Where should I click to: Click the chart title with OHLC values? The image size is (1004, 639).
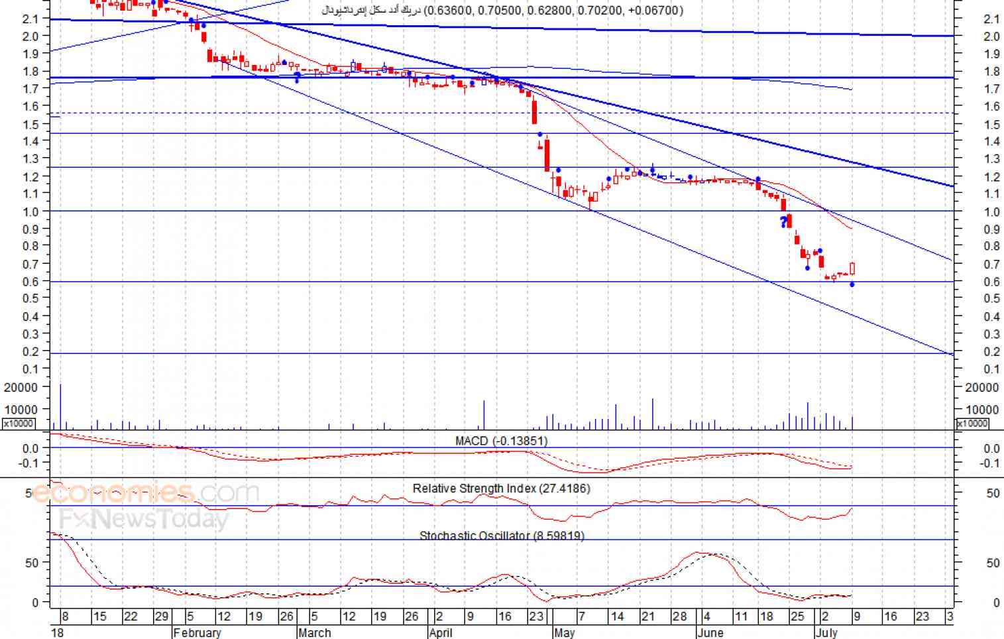[502, 10]
